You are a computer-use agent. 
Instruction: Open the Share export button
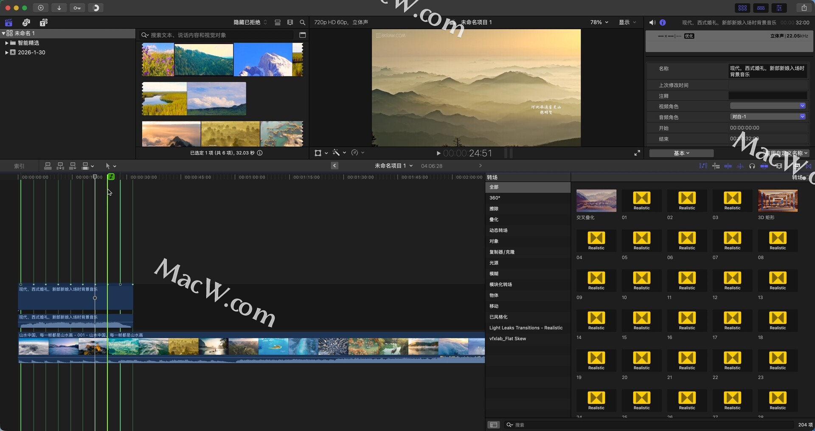coord(804,8)
